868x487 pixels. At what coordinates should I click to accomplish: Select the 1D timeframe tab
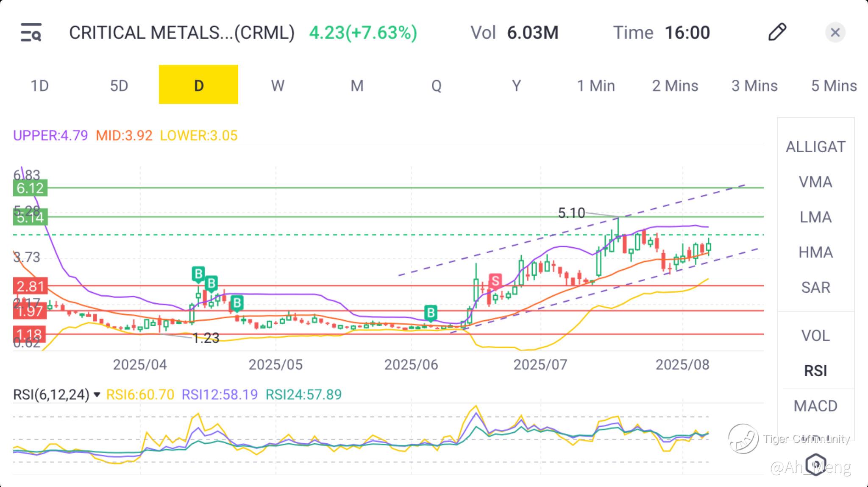click(x=39, y=86)
